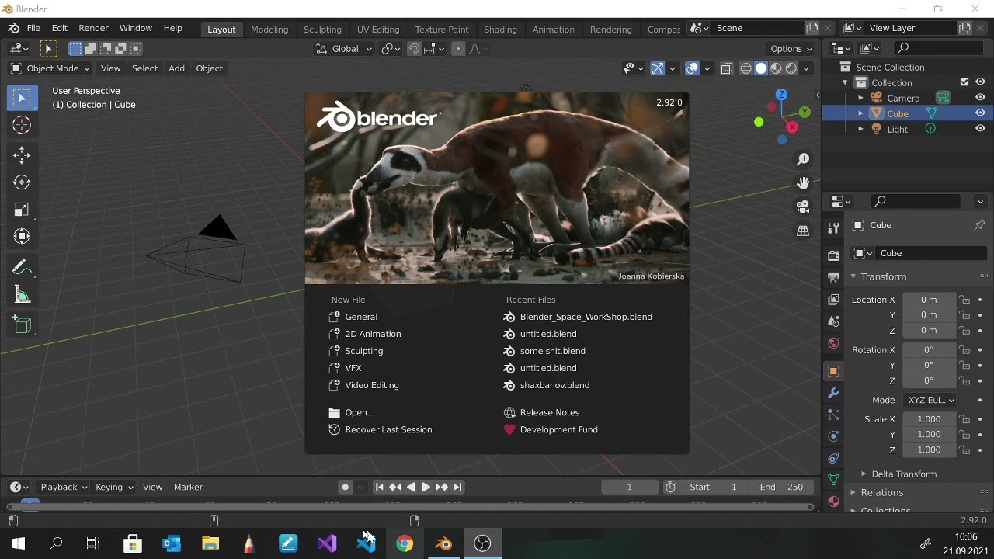
Task: Open the Options dropdown
Action: 791,49
